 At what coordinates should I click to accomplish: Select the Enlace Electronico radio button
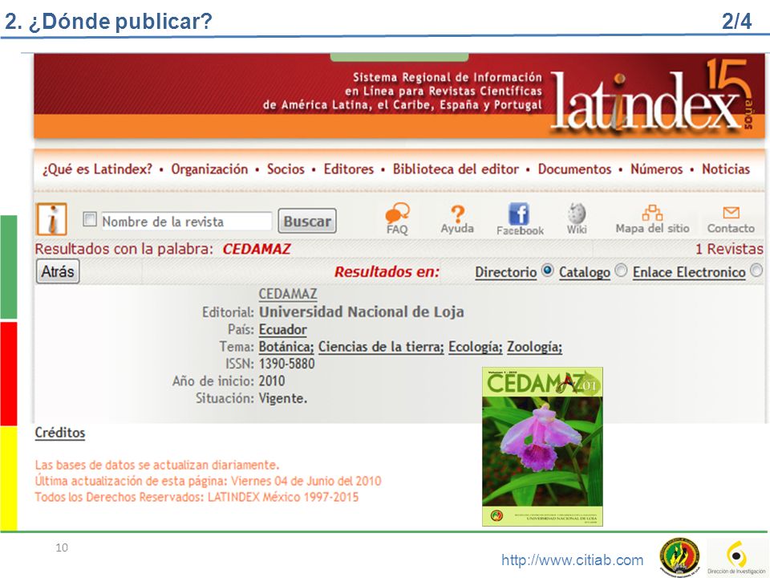(x=756, y=271)
